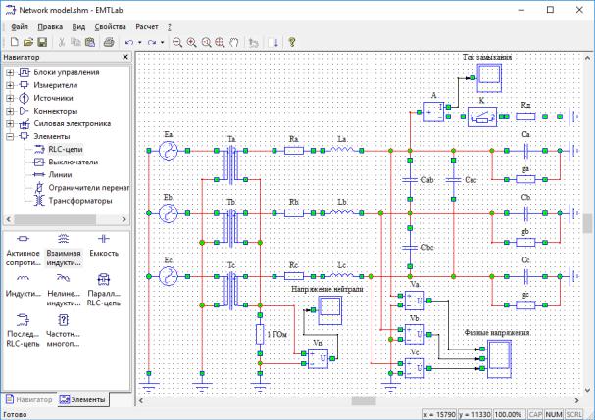Select the Активное сопротивление resistor element
Image resolution: width=595 pixels, height=420 pixels.
pos(22,246)
